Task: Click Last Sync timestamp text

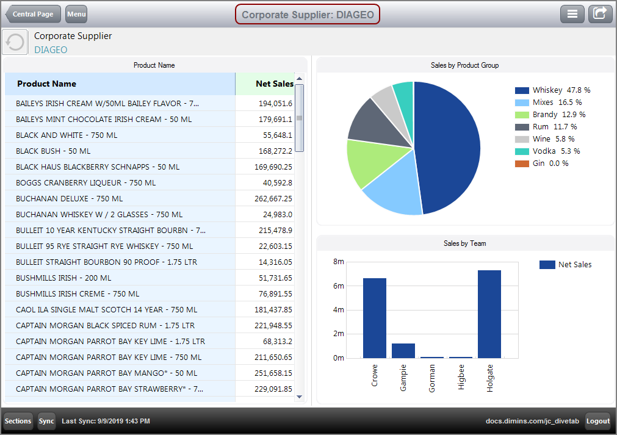Action: (x=106, y=421)
